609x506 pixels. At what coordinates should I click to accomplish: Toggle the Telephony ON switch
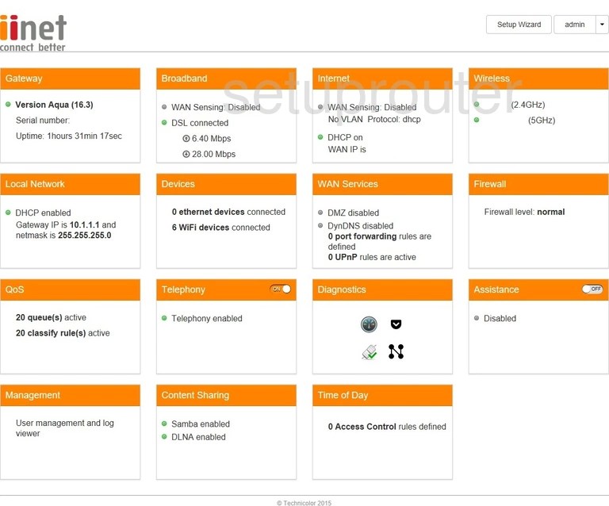pos(281,289)
